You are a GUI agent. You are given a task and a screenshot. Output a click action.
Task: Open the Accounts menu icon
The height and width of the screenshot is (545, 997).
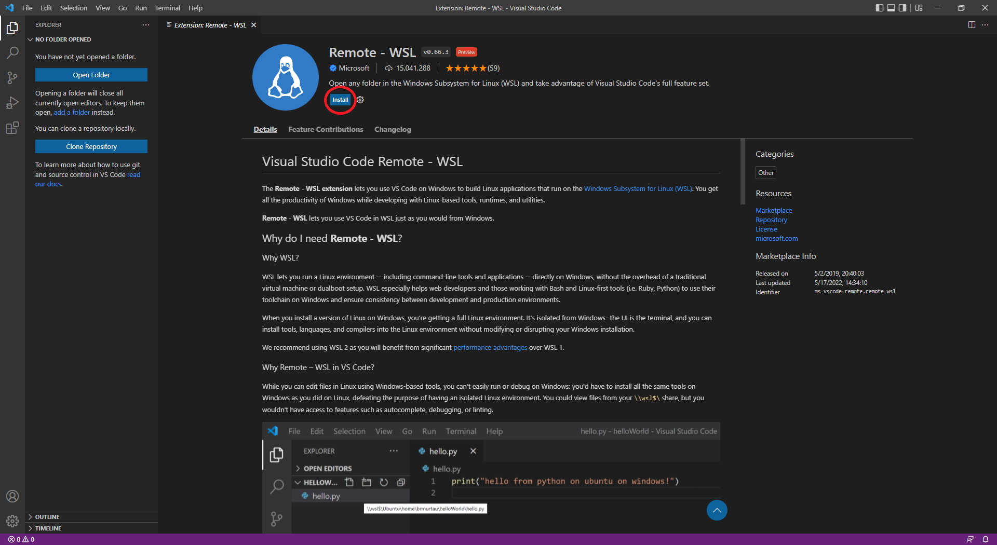[x=12, y=496]
